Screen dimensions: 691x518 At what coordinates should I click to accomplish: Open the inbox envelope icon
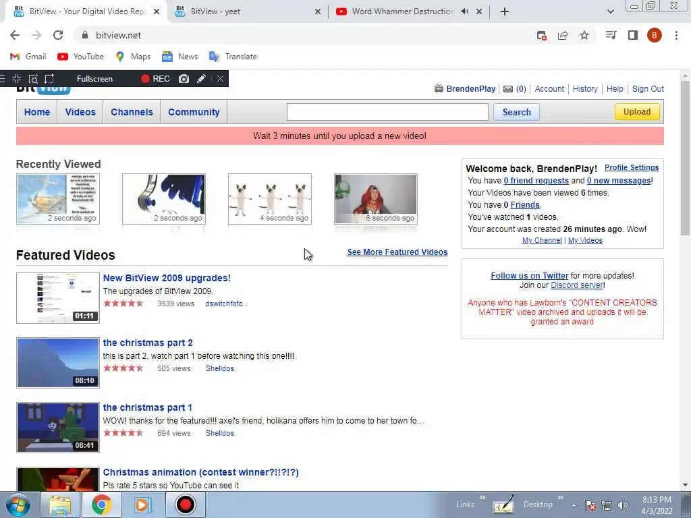pyautogui.click(x=508, y=89)
